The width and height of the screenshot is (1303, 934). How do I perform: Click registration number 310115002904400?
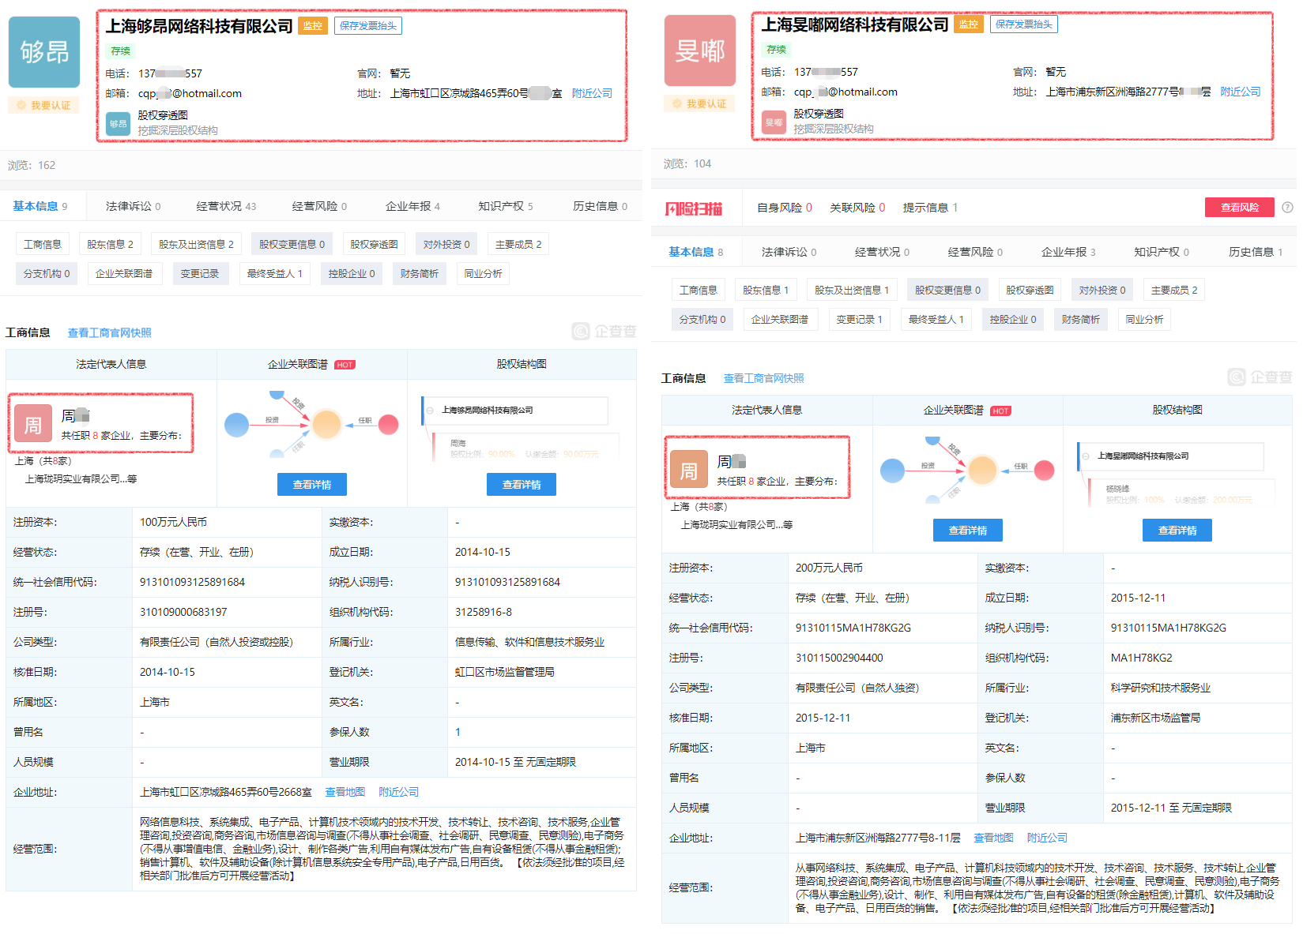pos(839,658)
